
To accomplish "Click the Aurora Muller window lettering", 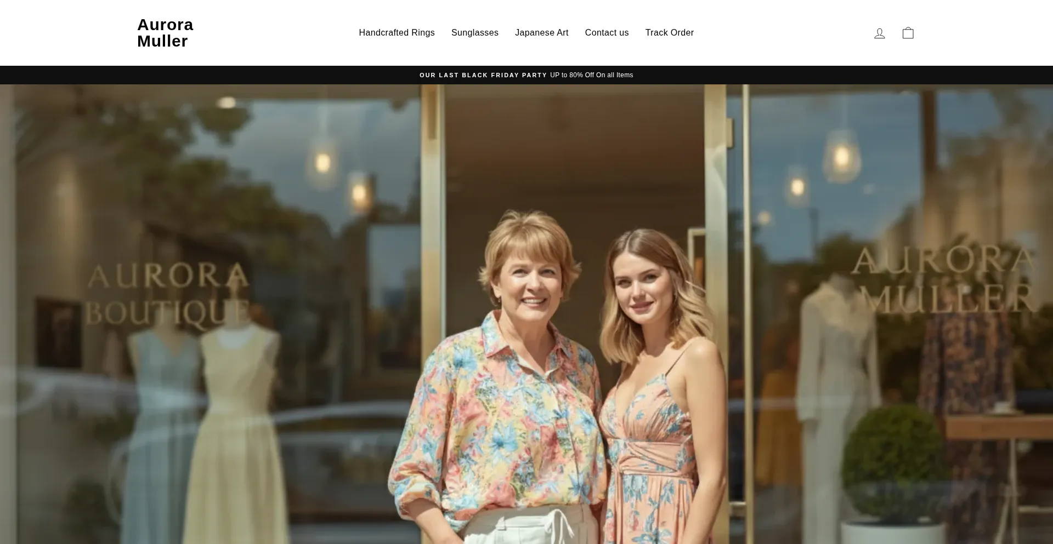I will pyautogui.click(x=943, y=279).
